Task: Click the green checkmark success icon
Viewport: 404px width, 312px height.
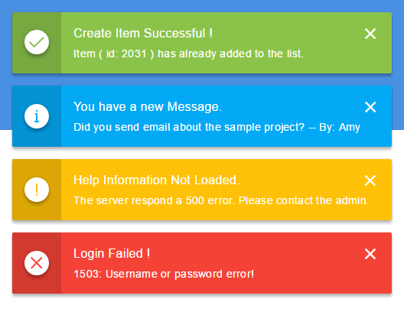Action: point(37,42)
